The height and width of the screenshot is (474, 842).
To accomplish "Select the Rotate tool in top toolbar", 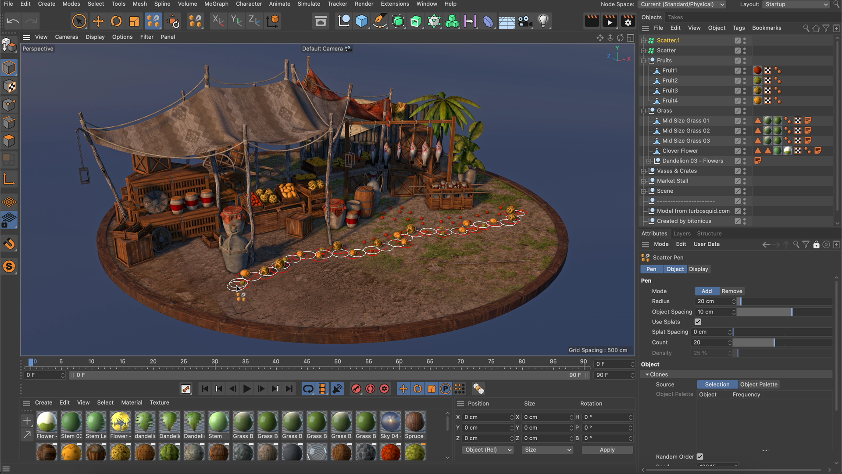I will 116,21.
